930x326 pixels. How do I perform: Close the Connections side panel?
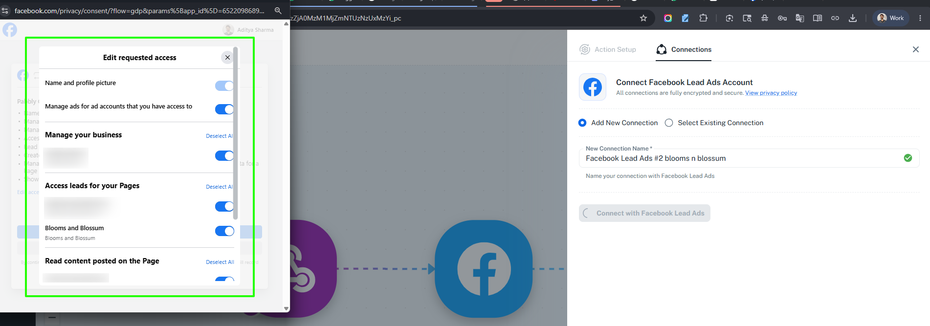916,49
